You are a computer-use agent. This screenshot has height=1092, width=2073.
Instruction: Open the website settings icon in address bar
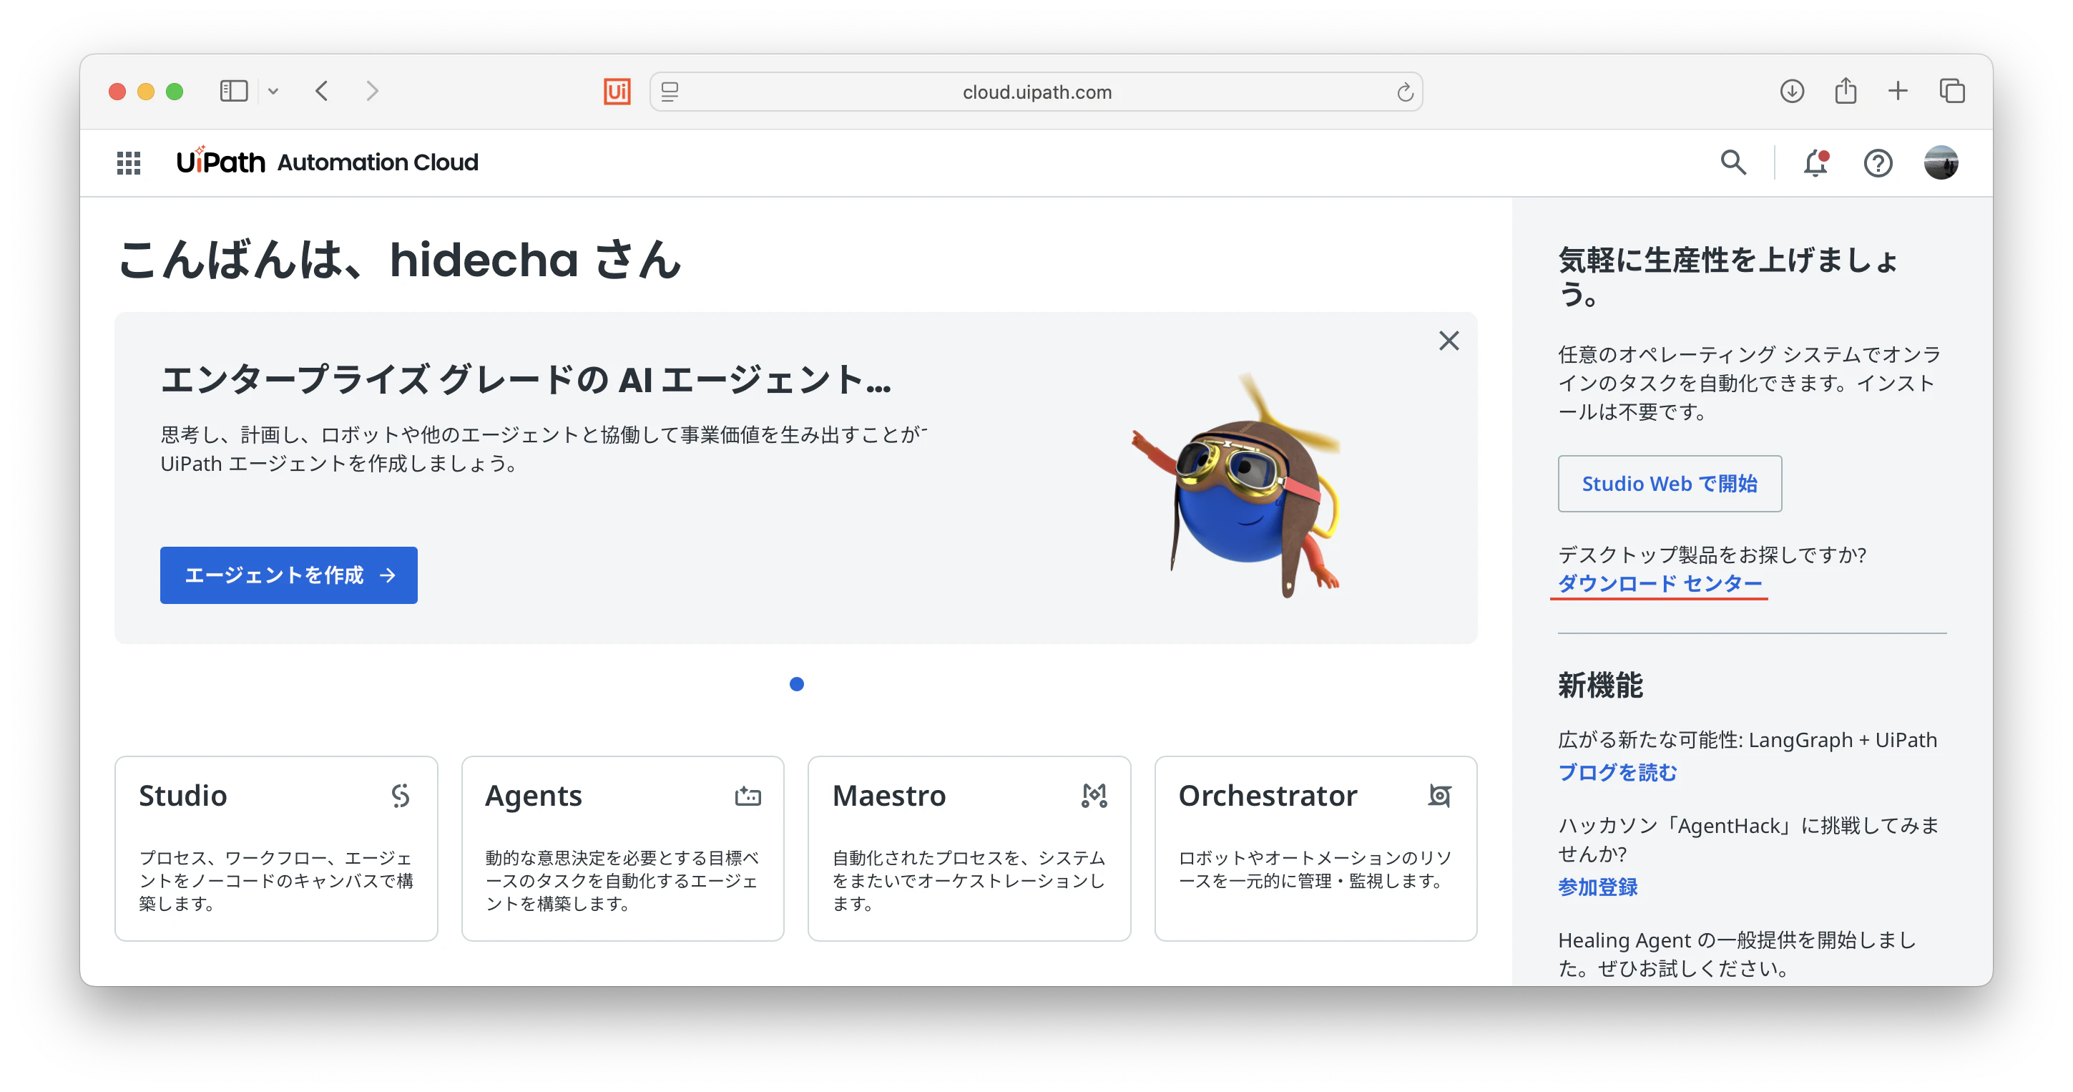(x=670, y=92)
